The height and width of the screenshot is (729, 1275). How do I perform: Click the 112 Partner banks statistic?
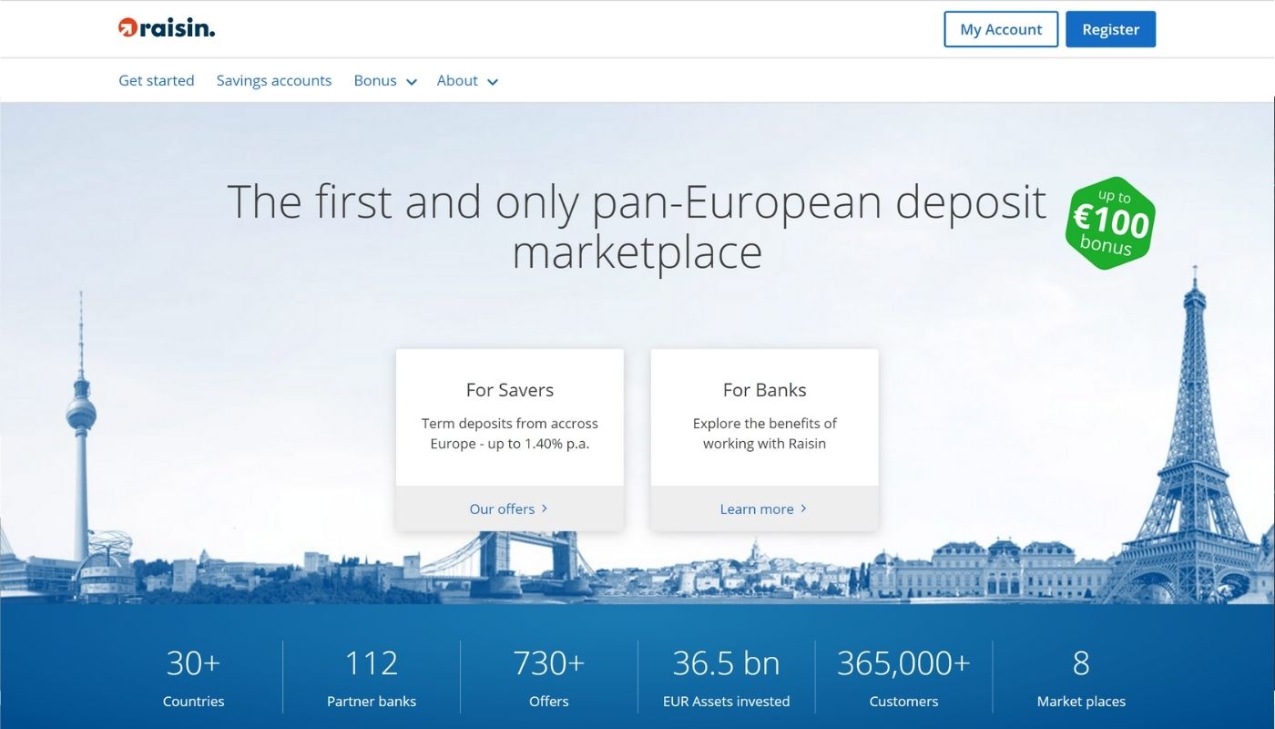click(372, 677)
